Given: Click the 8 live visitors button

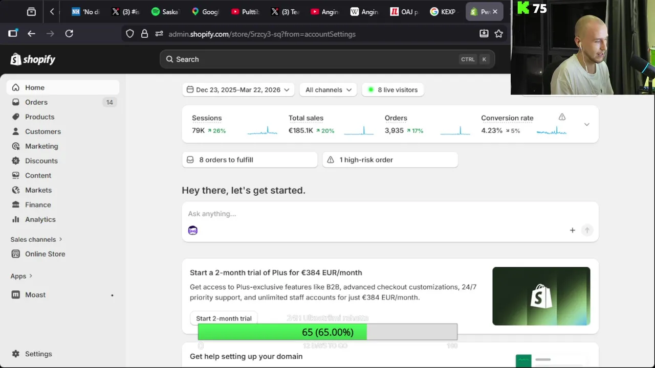Looking at the screenshot, I should click(393, 90).
